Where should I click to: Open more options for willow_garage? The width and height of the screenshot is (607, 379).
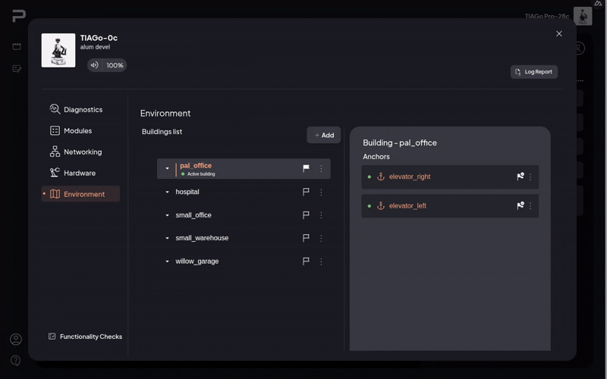pos(321,262)
